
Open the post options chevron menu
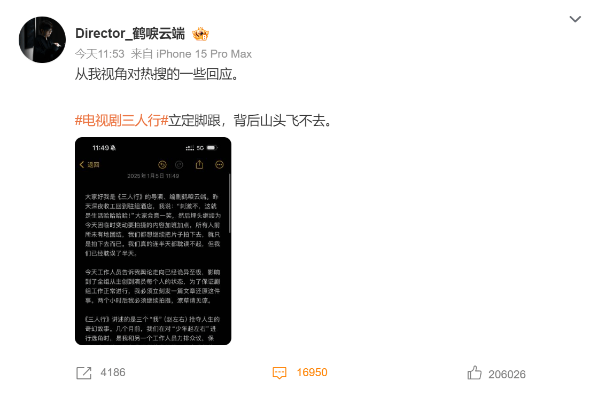tap(574, 19)
